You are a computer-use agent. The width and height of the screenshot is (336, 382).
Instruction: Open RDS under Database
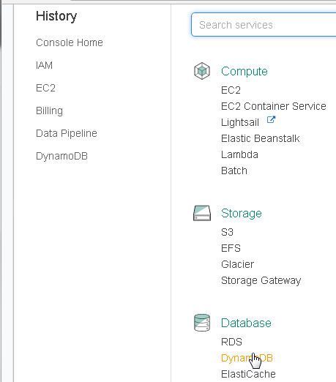point(231,342)
